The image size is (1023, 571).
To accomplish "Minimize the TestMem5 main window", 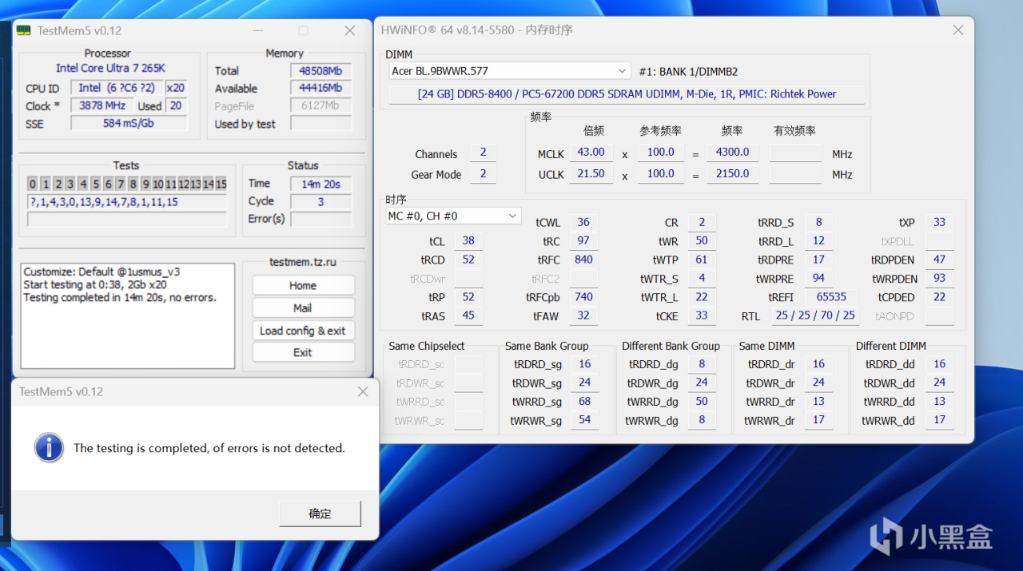I will 257,31.
